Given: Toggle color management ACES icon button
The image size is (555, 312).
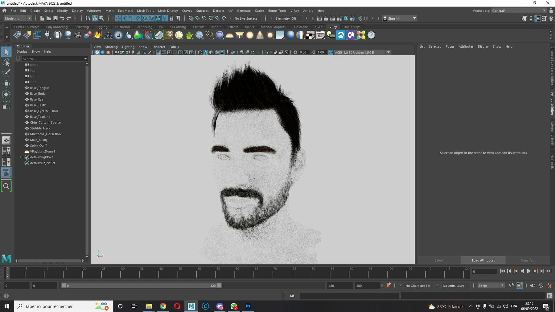Looking at the screenshot, I should coord(331,52).
